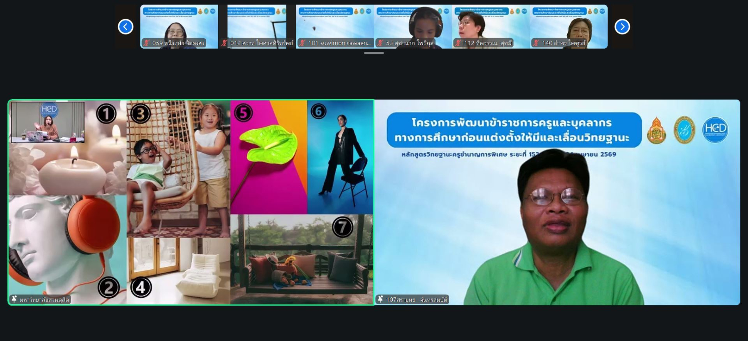Click the muted mic icon on participant 012
Screen dimensions: 748x341
(x=224, y=43)
